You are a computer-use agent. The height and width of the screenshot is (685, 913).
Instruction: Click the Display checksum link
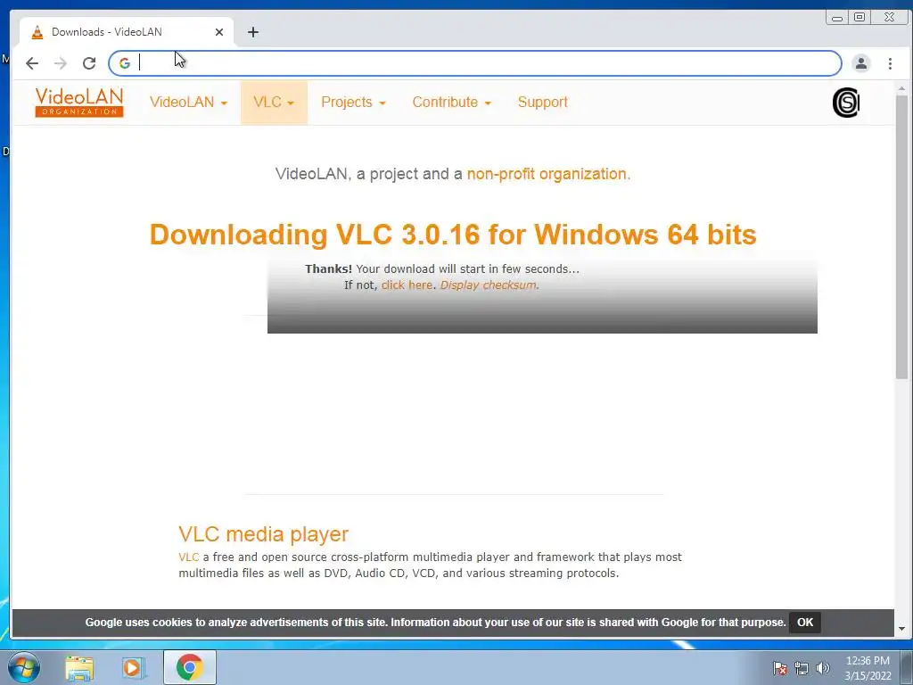[x=489, y=285]
